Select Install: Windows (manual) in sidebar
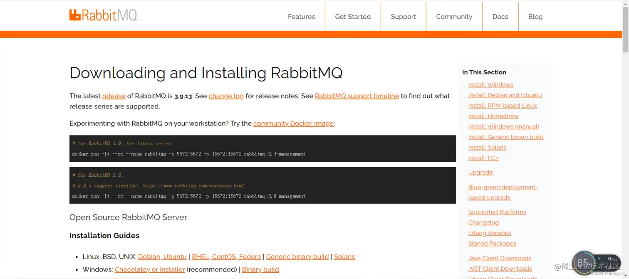Screen dimensions: 629x279 pos(504,126)
